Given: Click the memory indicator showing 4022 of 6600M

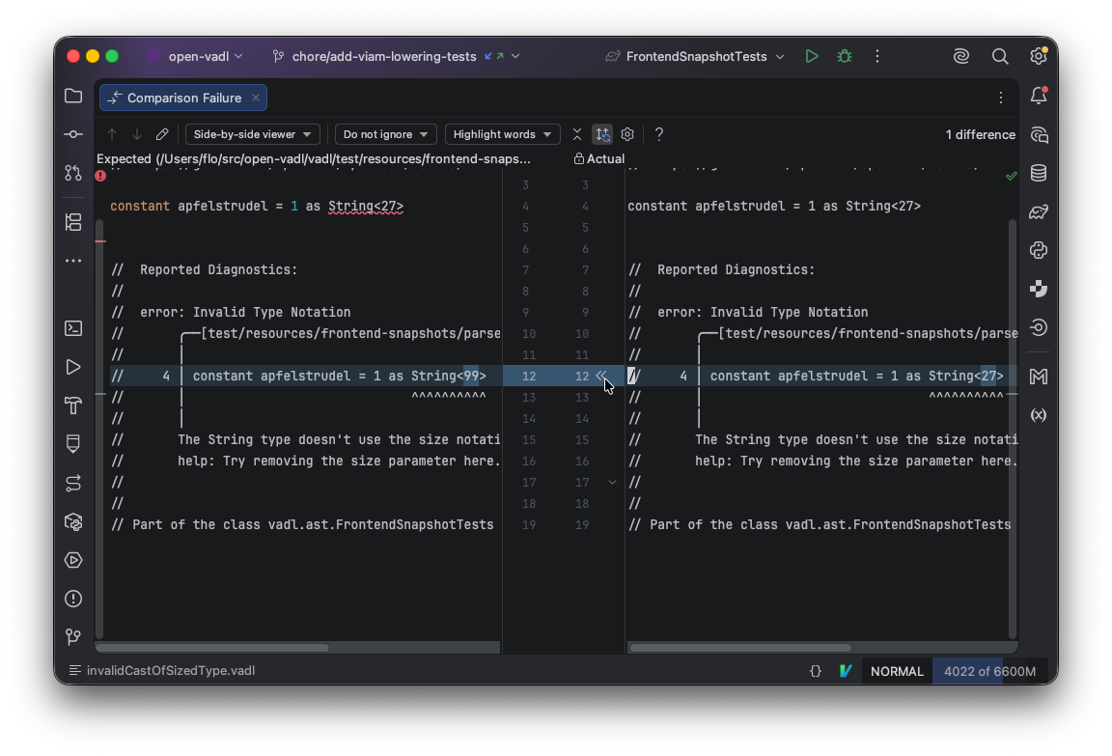Looking at the screenshot, I should click(988, 670).
